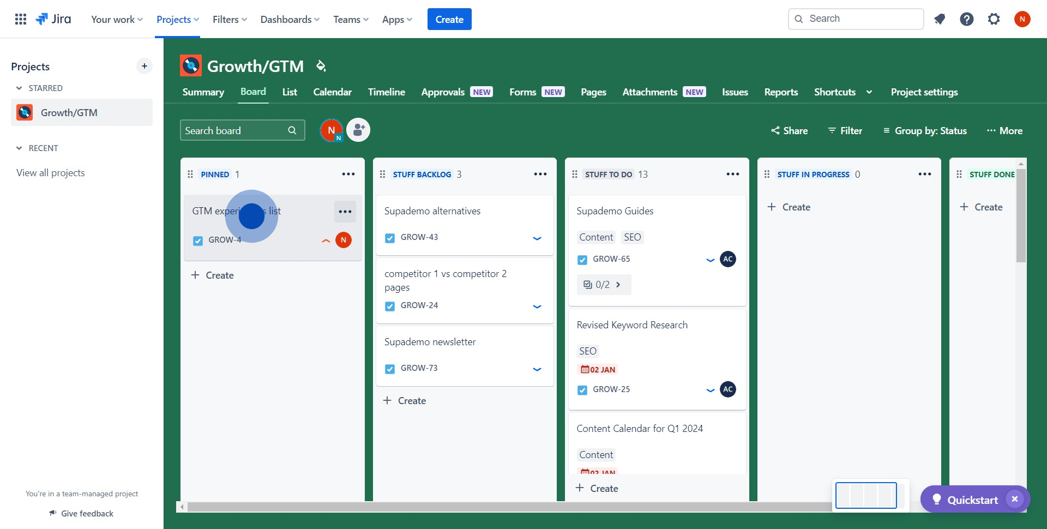Expand the hidden project tabs chevron after Shortcuts
This screenshot has width=1047, height=529.
pos(869,92)
